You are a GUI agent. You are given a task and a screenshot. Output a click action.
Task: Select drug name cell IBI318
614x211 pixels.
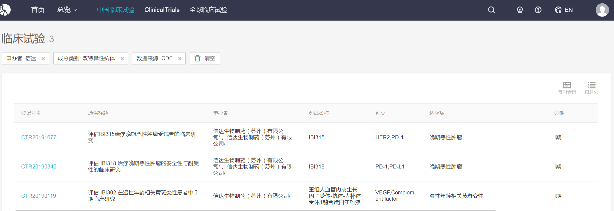point(316,167)
